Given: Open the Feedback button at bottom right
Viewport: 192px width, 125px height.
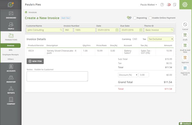Looking at the screenshot, I should coord(185,123).
